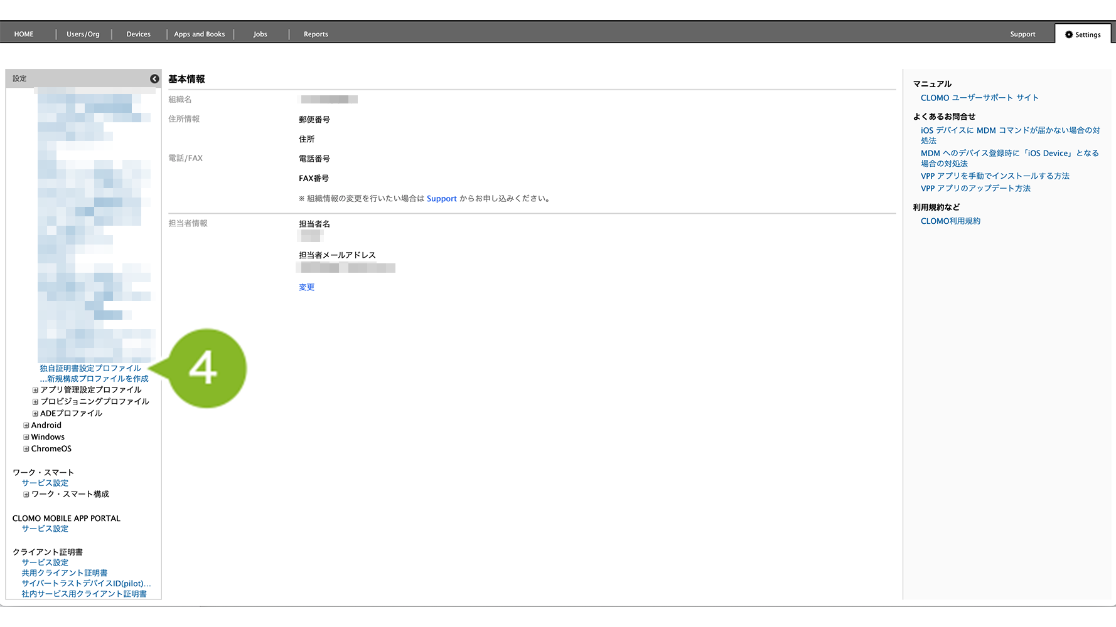
Task: Expand the ワーク・スマート構成 node
Action: pos(26,495)
